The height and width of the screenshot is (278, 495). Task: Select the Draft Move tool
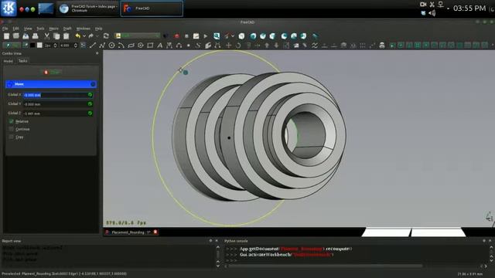[x=229, y=46]
